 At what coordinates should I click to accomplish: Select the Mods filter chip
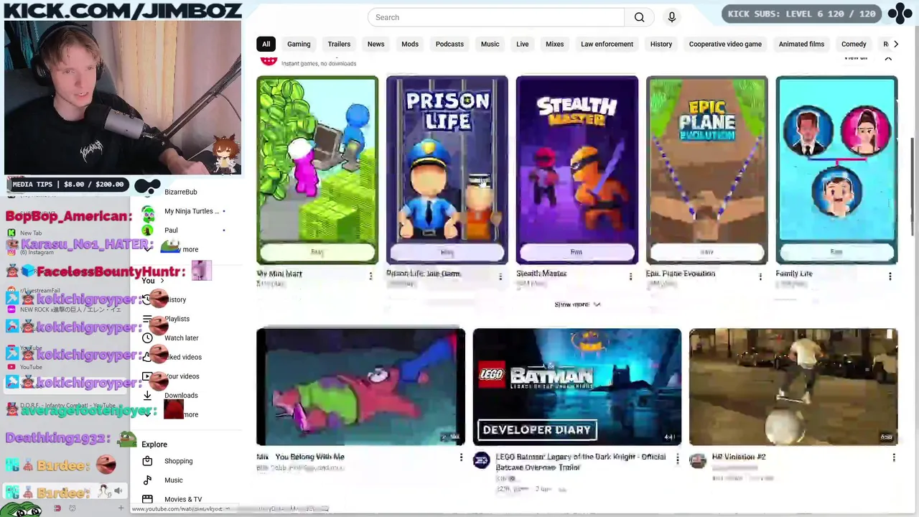click(410, 44)
